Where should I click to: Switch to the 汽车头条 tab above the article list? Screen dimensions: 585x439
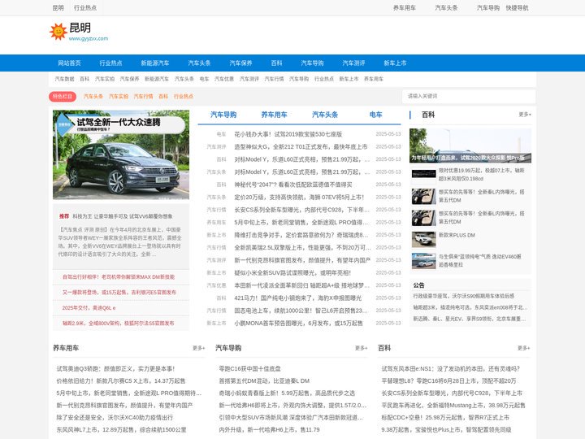tap(324, 115)
